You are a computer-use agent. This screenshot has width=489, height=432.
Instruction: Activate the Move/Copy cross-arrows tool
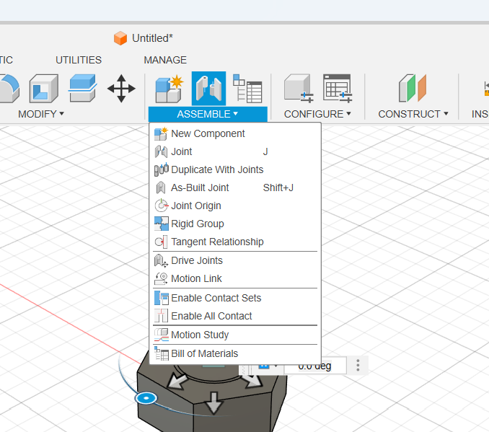point(121,89)
